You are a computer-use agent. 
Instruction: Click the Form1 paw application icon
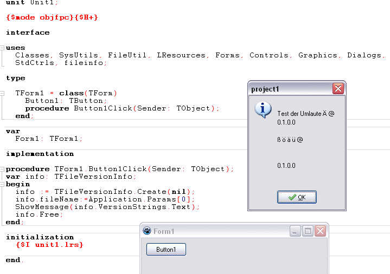tap(147, 231)
